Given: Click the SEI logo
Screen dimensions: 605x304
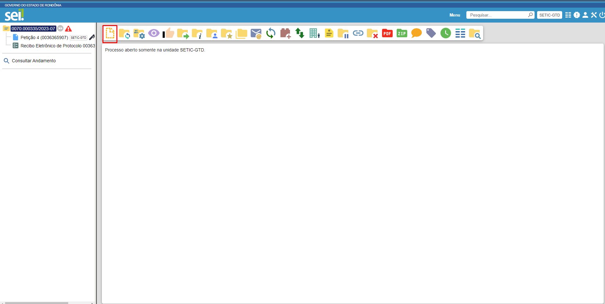Looking at the screenshot, I should (x=14, y=15).
